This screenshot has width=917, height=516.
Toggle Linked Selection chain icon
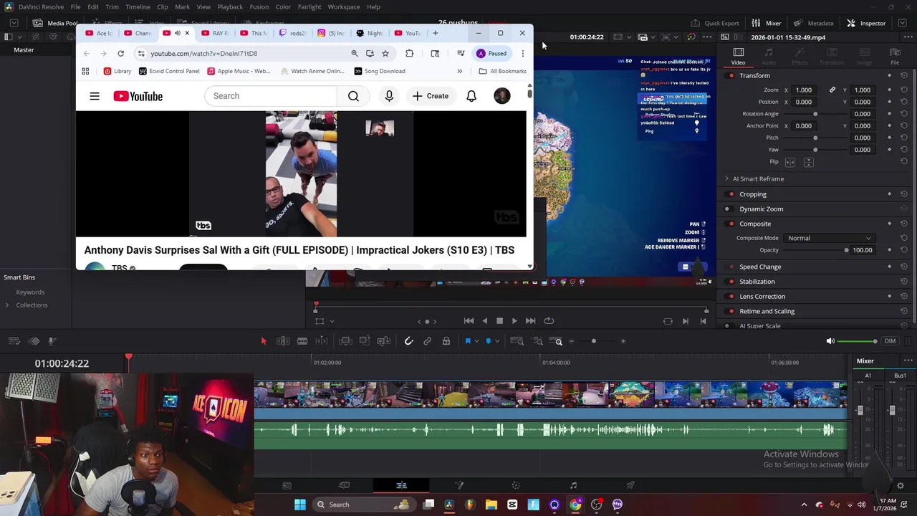[427, 341]
